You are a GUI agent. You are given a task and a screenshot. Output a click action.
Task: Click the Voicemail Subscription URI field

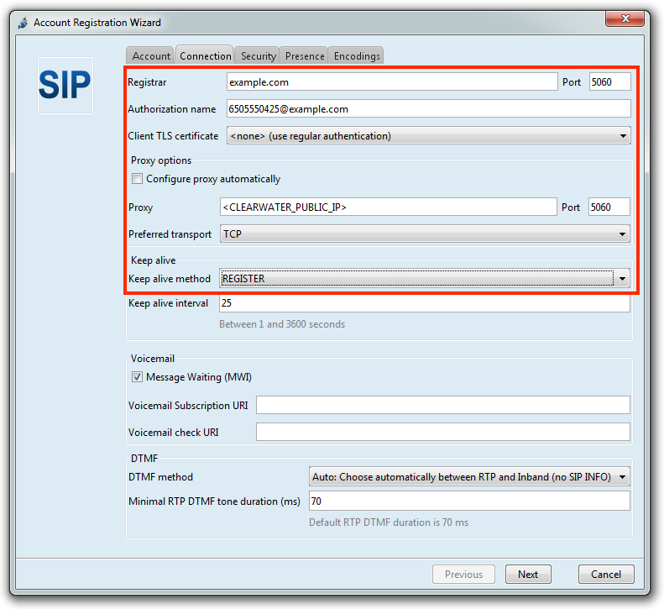click(442, 406)
